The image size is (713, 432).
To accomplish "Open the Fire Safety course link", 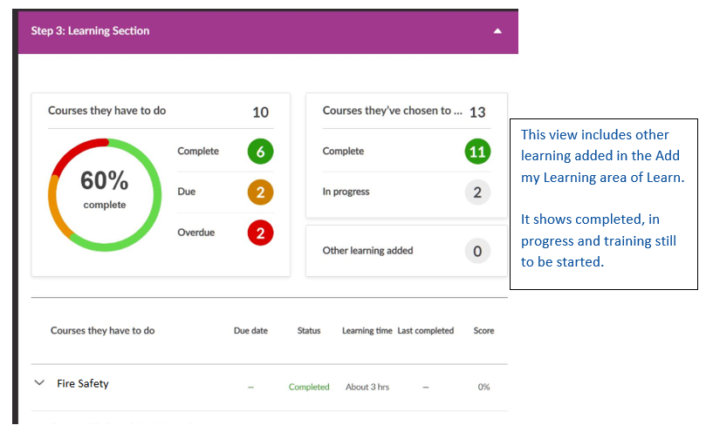I will 83,384.
